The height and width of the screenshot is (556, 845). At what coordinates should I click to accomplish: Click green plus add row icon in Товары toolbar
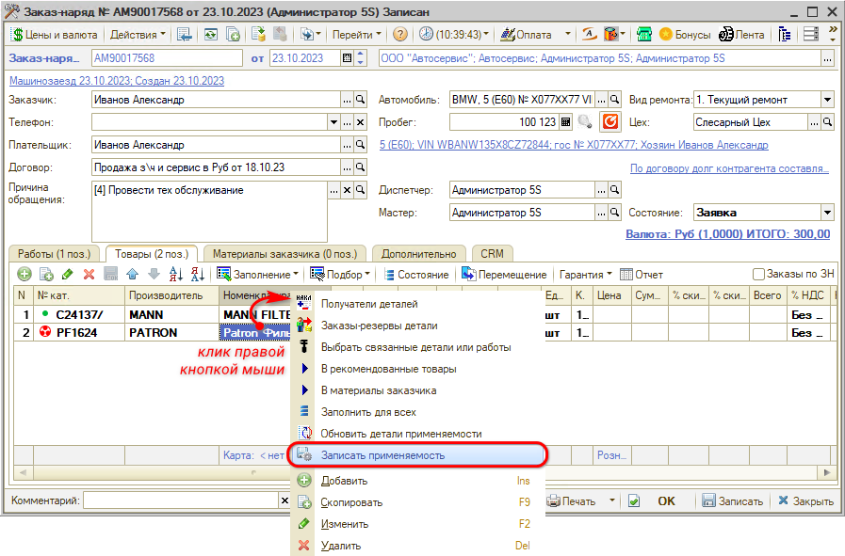24,275
